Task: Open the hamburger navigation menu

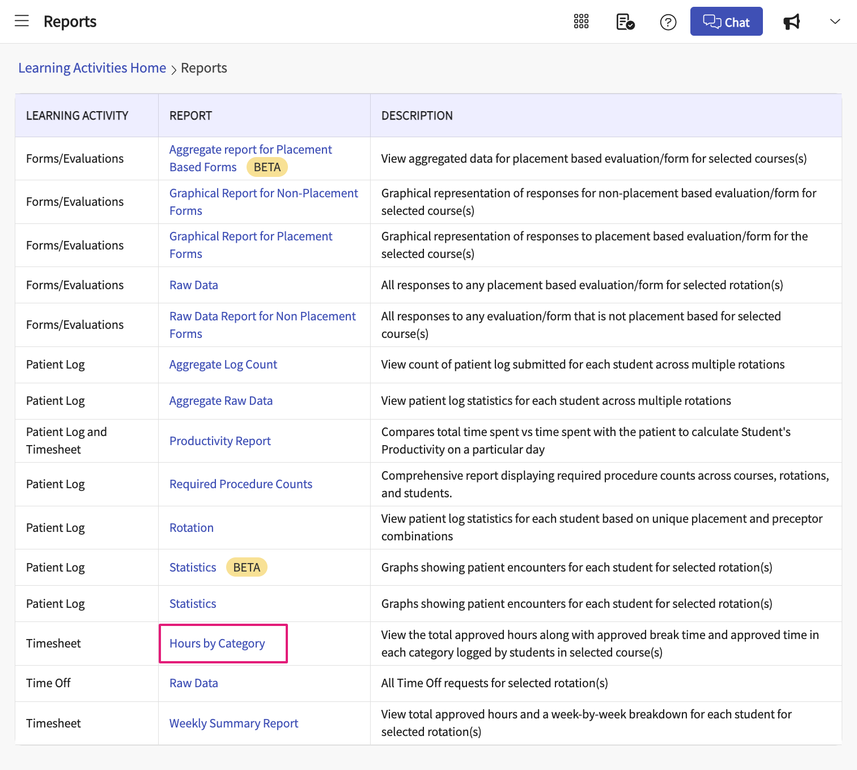Action: pyautogui.click(x=22, y=22)
